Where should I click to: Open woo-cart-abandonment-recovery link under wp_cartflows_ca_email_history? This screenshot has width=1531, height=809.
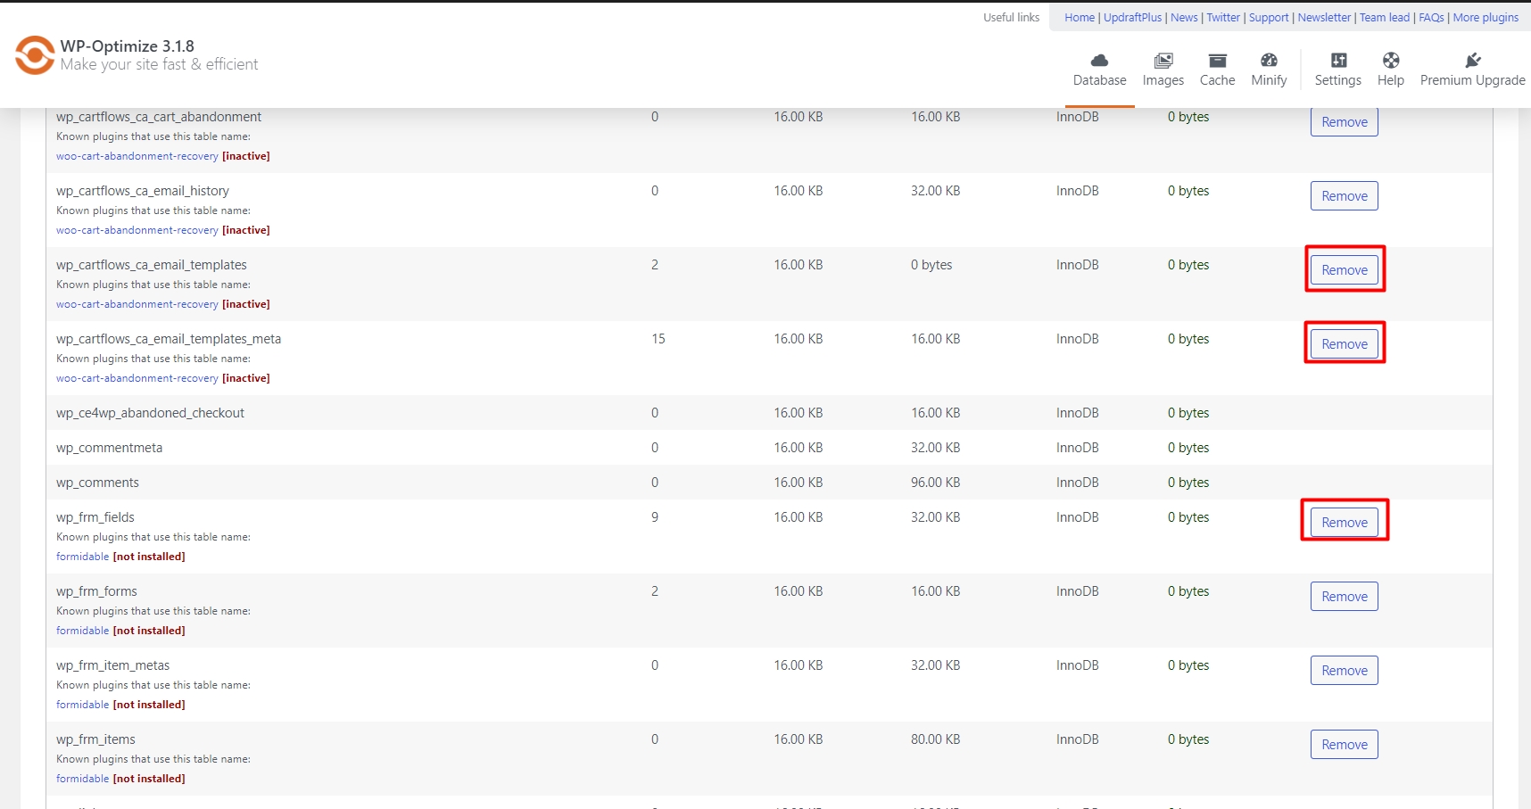point(137,230)
